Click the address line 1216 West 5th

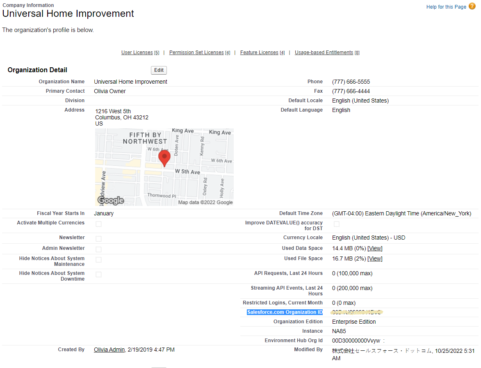tap(113, 111)
